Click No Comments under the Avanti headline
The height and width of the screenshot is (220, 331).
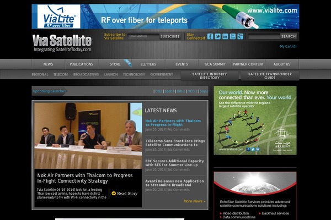pyautogui.click(x=179, y=190)
